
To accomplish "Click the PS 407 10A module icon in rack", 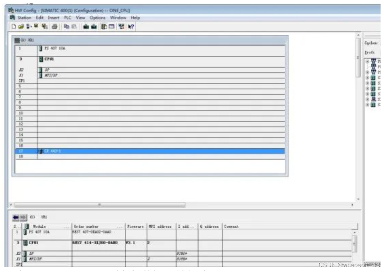I will tap(41, 48).
